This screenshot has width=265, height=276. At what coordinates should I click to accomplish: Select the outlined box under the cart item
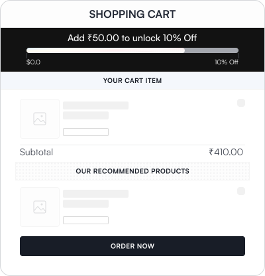[85, 132]
